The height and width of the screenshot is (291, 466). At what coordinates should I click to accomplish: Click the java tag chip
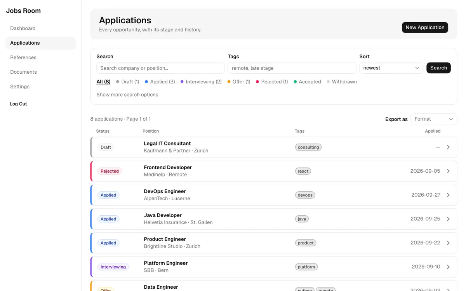302,219
